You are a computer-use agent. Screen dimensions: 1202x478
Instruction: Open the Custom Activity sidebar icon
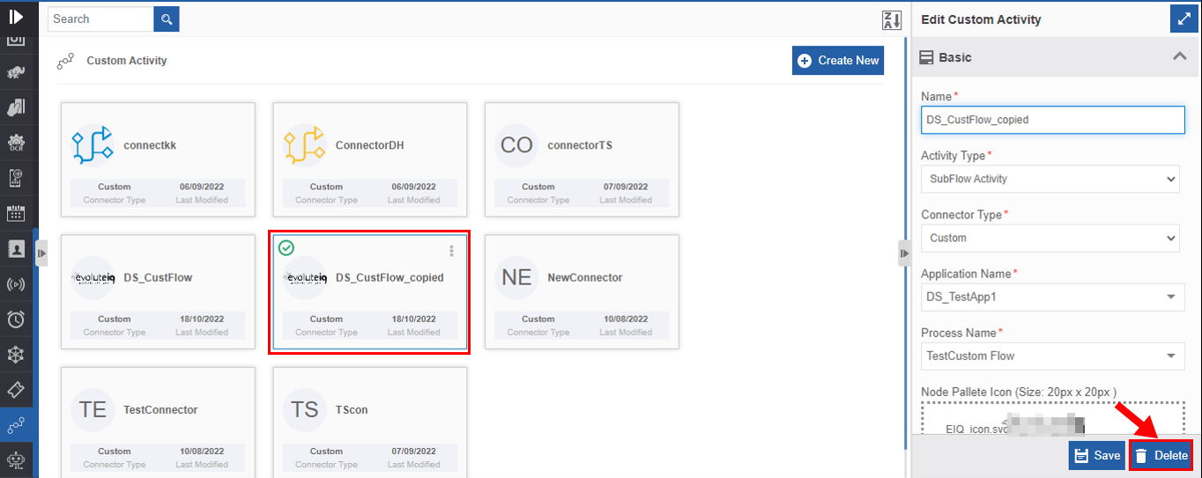[16, 425]
